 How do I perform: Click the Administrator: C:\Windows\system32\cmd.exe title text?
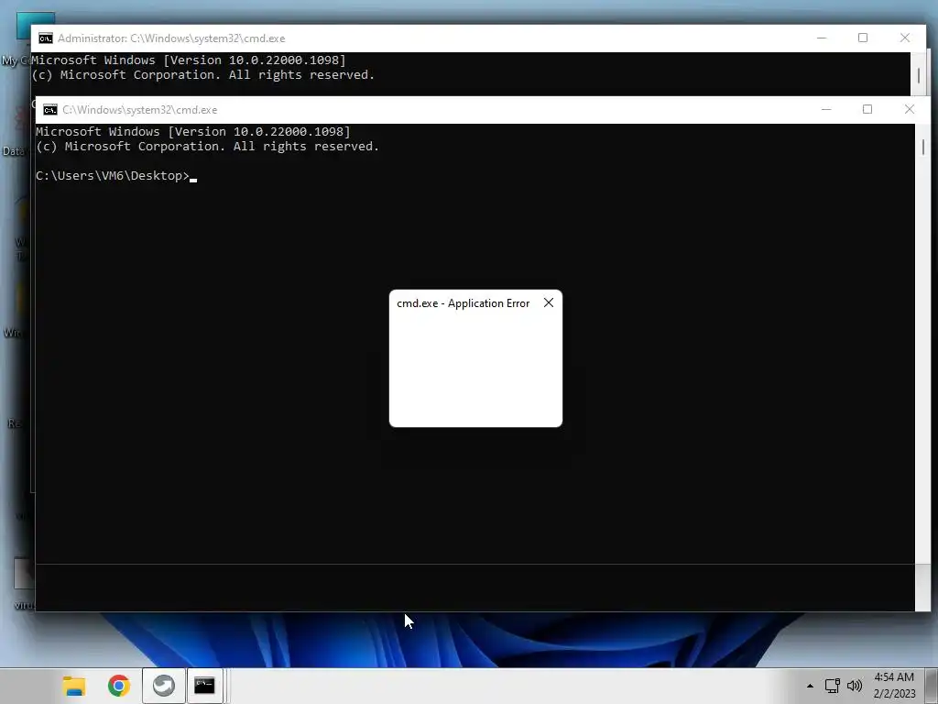point(171,38)
